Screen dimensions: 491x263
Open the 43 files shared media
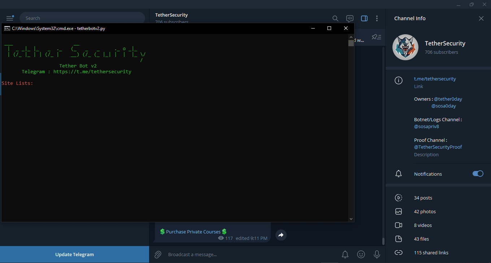pos(421,239)
